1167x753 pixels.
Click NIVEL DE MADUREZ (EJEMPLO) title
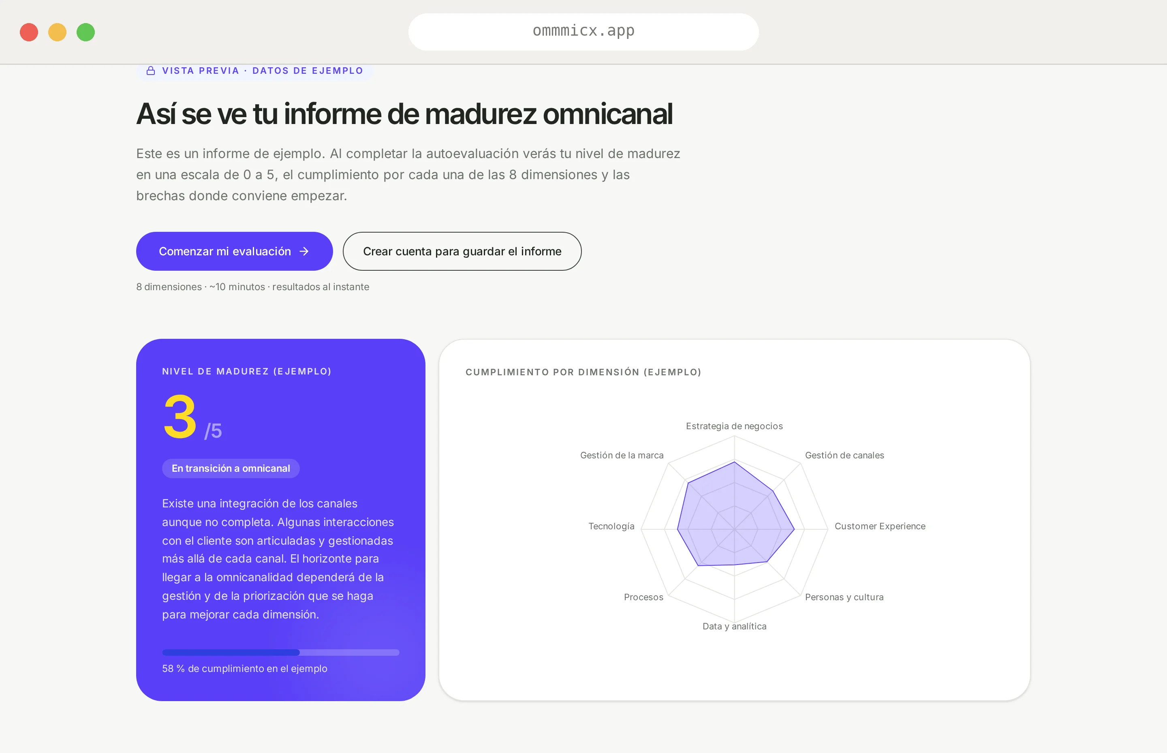pos(247,371)
